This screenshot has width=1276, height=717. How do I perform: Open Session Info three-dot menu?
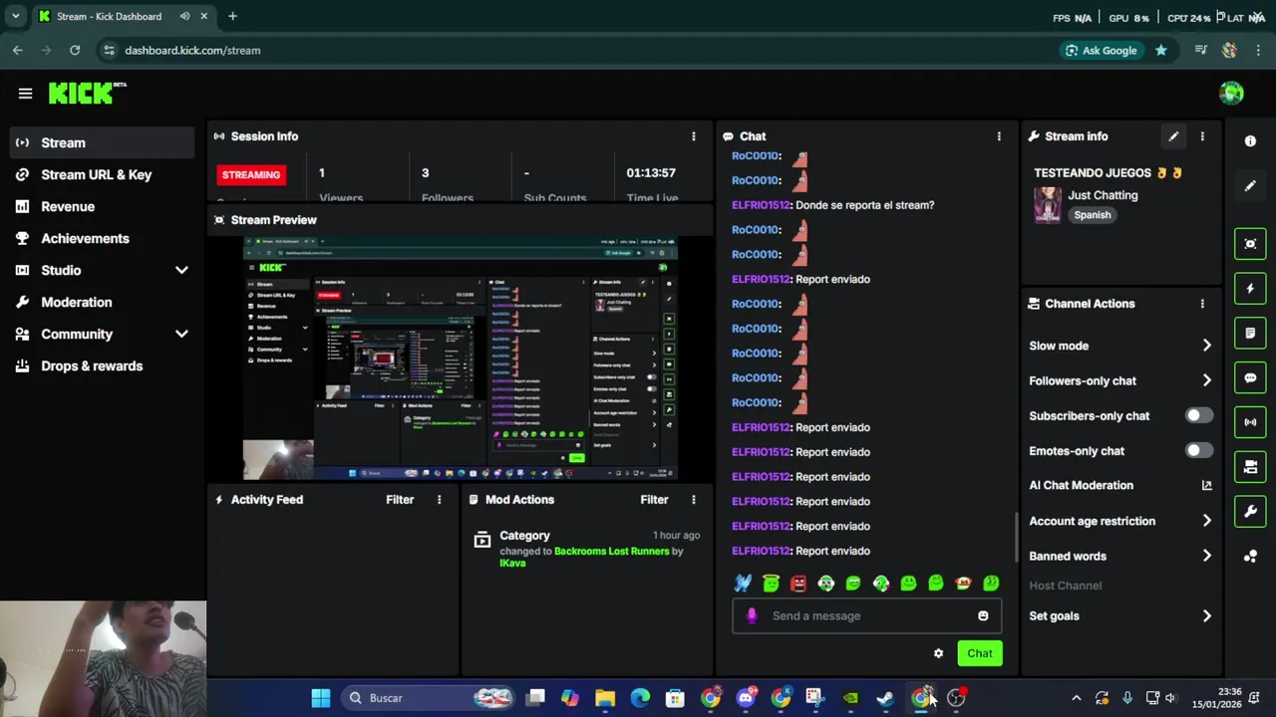(694, 136)
